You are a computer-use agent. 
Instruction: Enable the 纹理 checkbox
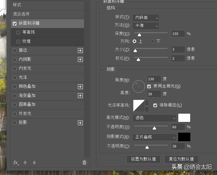pos(18,42)
